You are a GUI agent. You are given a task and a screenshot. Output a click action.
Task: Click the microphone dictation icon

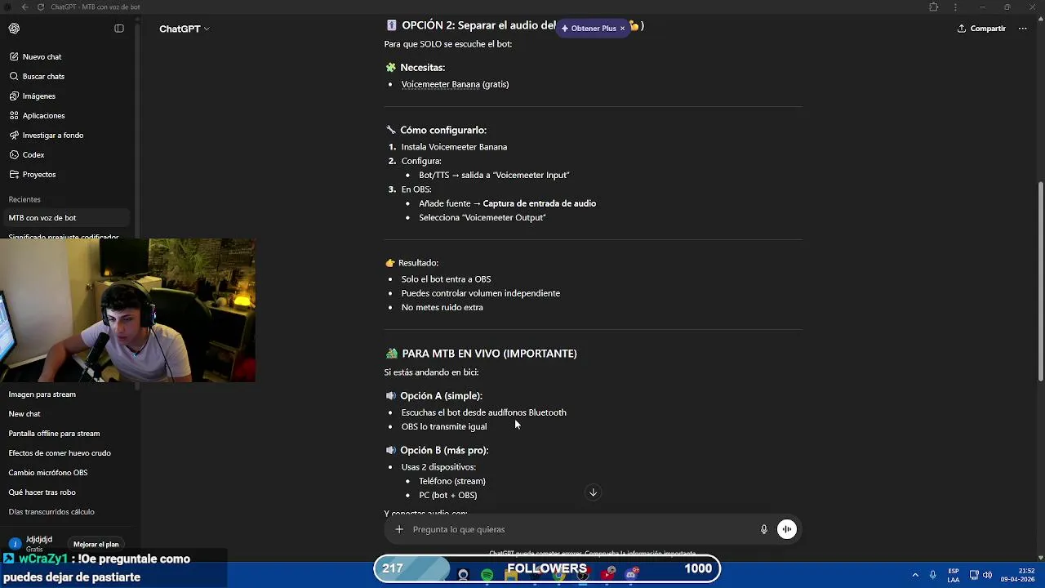(x=764, y=529)
